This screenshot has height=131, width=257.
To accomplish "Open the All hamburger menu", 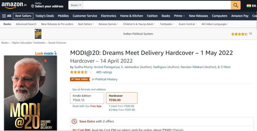I will [x=7, y=16].
